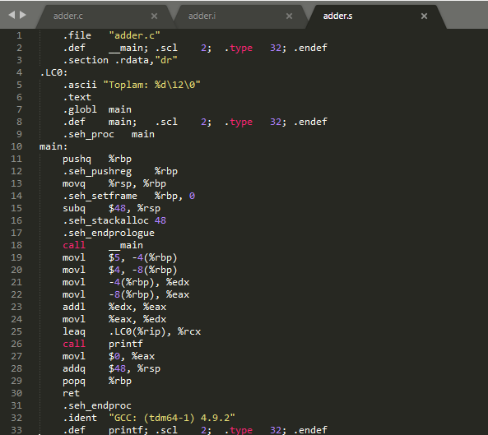Click the main: label on line 10
Image resolution: width=488 pixels, height=435 pixels.
pos(53,146)
